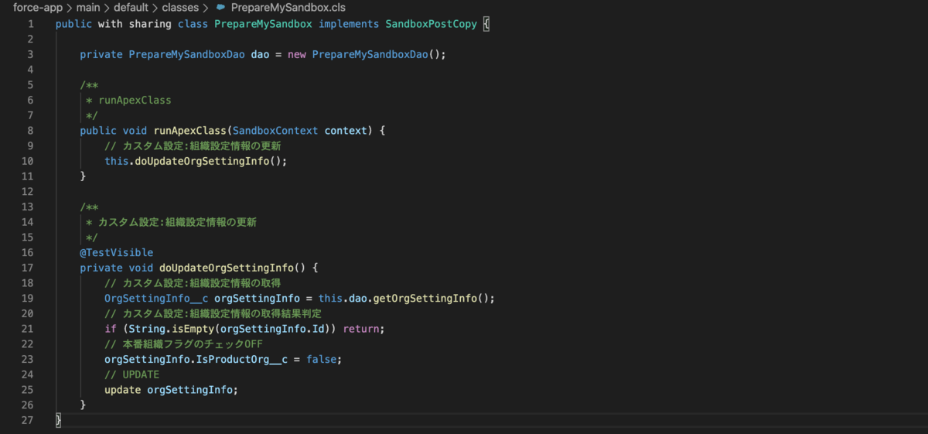Viewport: 928px width, 434px height.
Task: Click the '// 本番組織フラグのチェックOFF' comment
Action: pos(184,344)
